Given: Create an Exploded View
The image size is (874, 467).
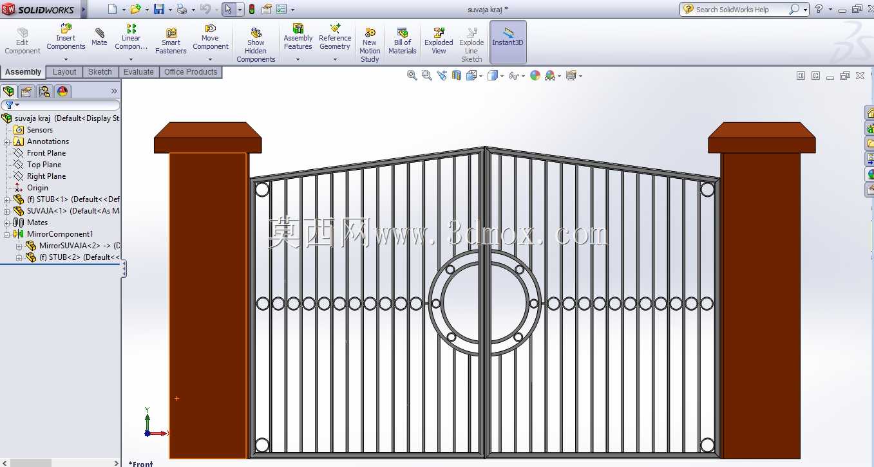Looking at the screenshot, I should (439, 41).
